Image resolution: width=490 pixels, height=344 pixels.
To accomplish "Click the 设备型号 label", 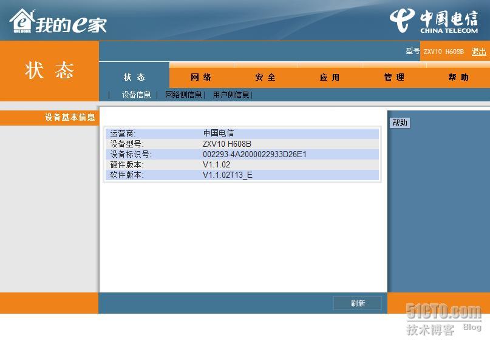I will (x=127, y=144).
